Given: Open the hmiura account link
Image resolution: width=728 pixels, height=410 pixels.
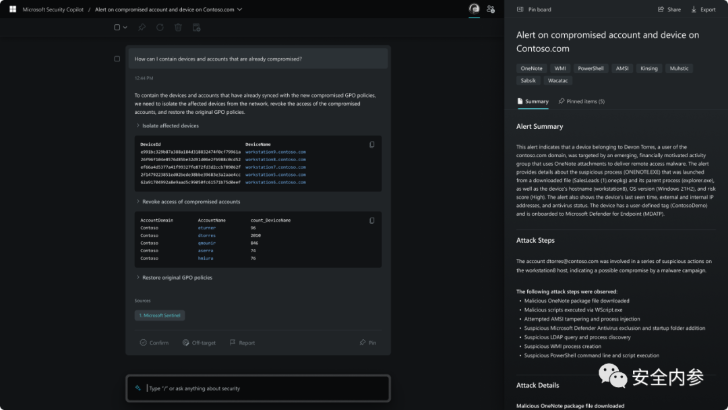Looking at the screenshot, I should 205,258.
